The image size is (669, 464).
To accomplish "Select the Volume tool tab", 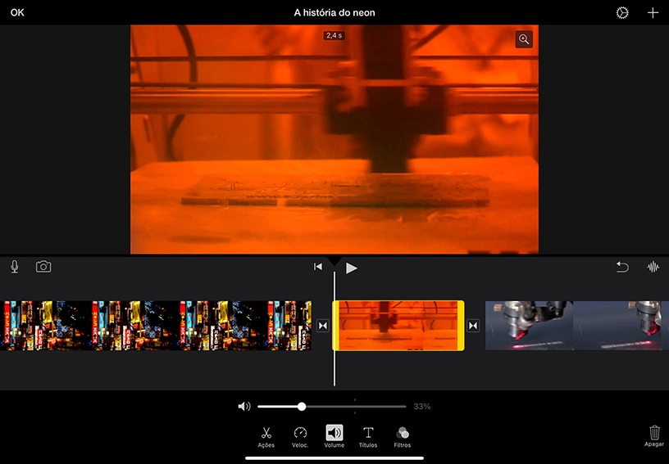I will coord(334,437).
